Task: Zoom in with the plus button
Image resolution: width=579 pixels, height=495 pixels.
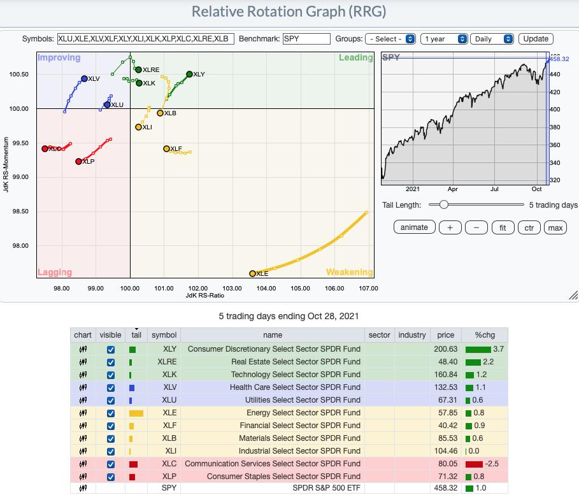Action: point(450,227)
